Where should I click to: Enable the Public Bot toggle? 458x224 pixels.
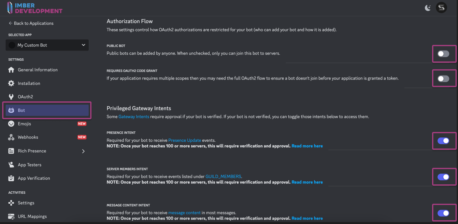pyautogui.click(x=443, y=54)
